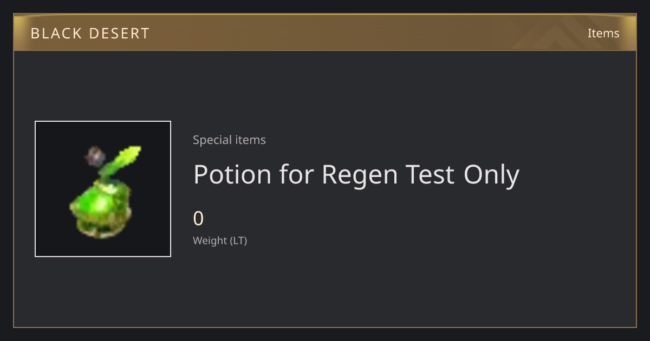Open the BLACK DESERT header title
650x341 pixels.
(x=90, y=34)
